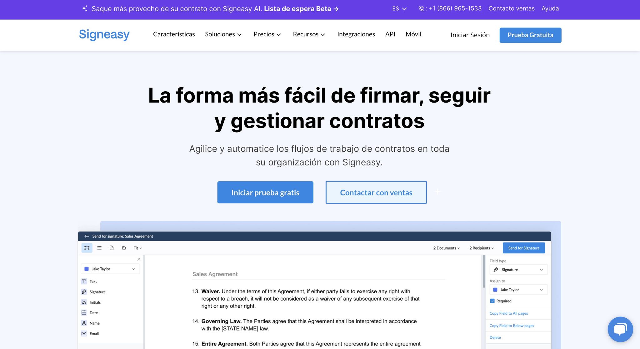Expand the Recursos menu
Viewport: 640px width, 349px height.
coord(309,34)
